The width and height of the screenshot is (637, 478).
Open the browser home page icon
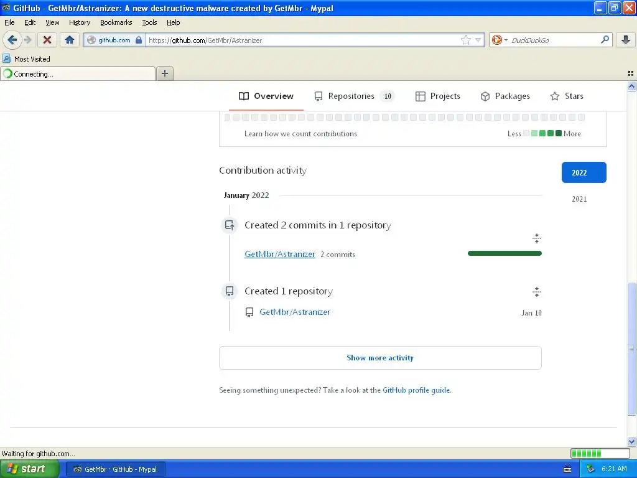[70, 40]
